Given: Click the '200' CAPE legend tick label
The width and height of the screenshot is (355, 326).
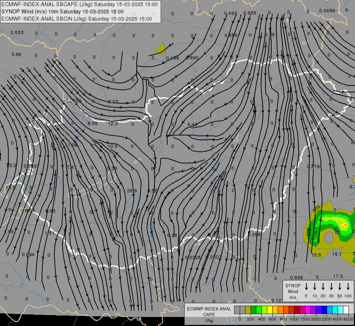Looking at the screenshot, I should coord(251,319).
